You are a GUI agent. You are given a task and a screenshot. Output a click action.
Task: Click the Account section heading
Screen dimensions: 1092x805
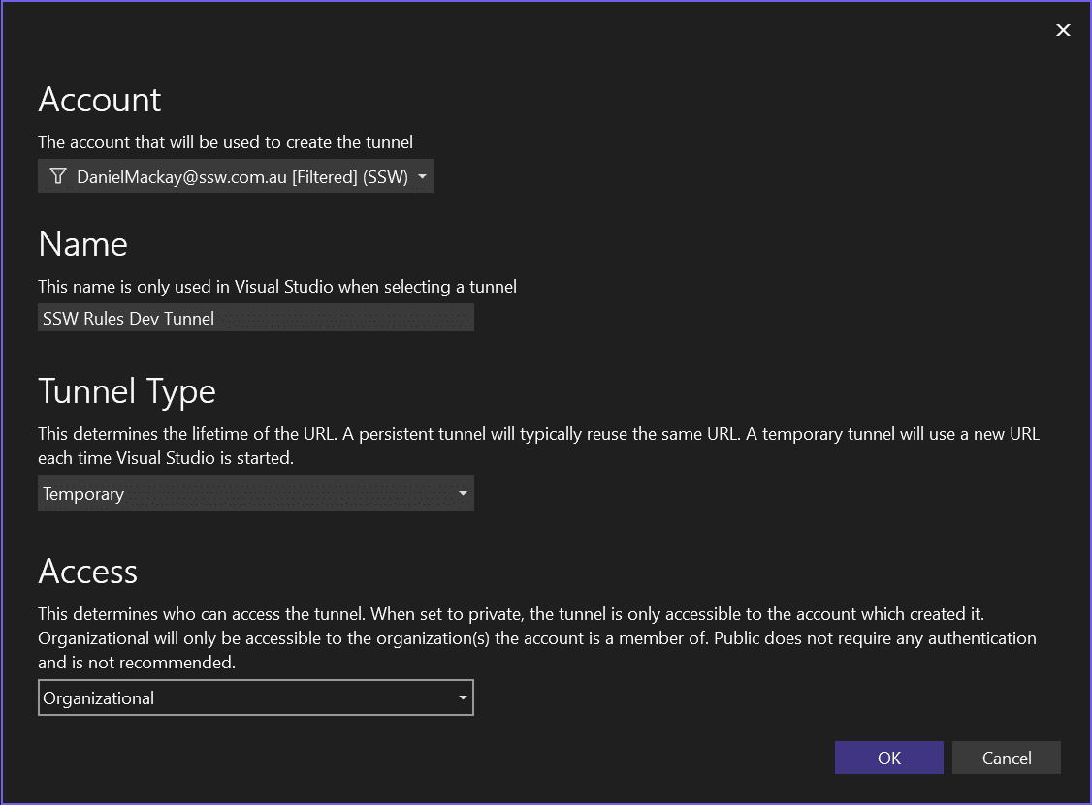[100, 100]
